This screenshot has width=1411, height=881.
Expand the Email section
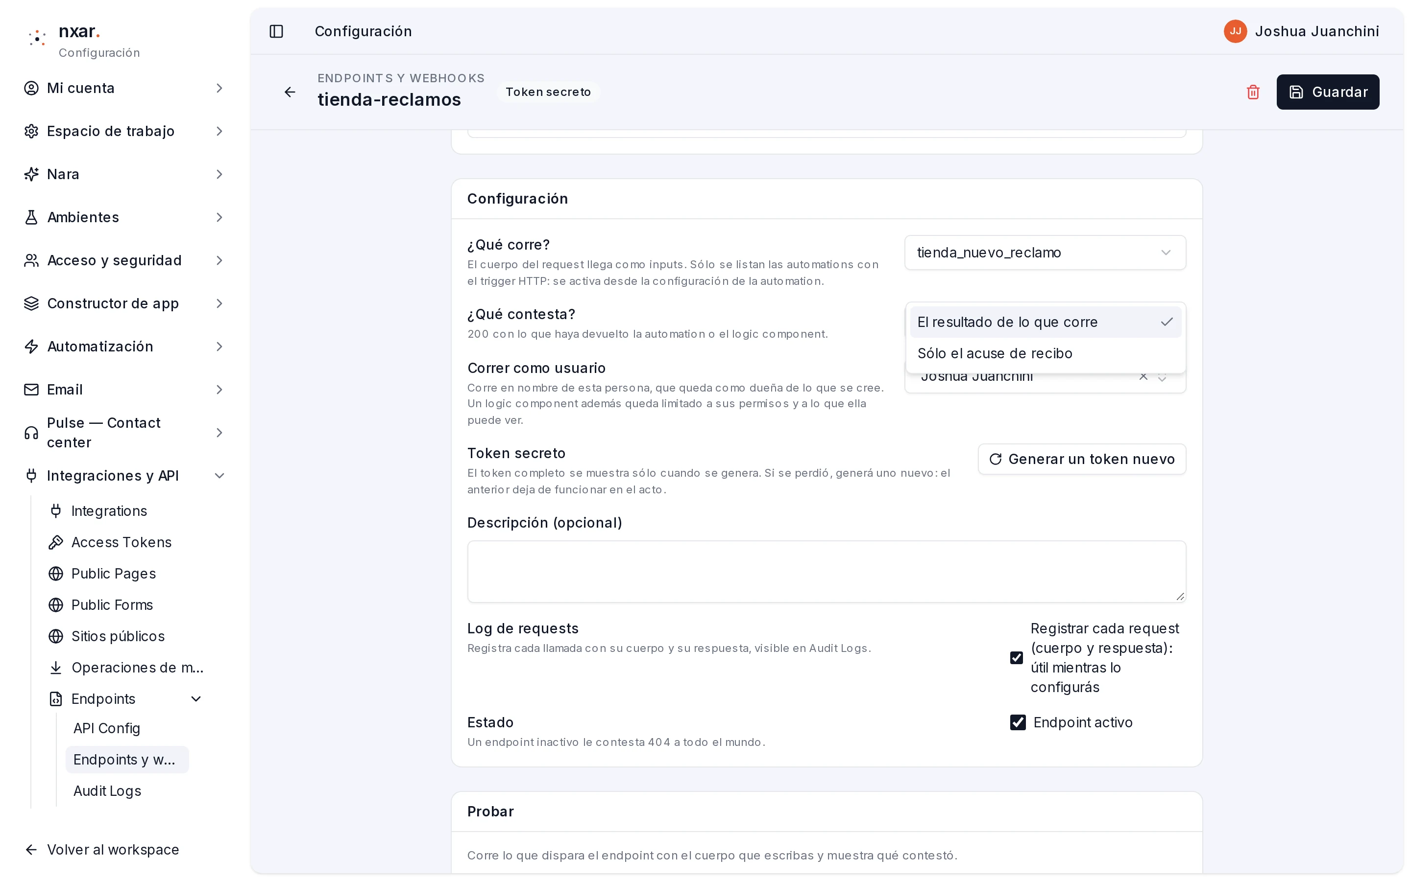(124, 390)
